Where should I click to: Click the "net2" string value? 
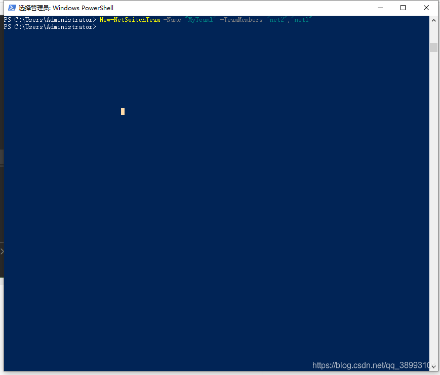tap(277, 20)
